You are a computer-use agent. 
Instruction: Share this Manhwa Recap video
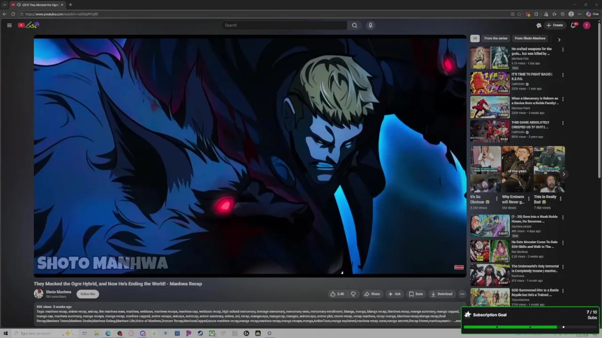372,294
